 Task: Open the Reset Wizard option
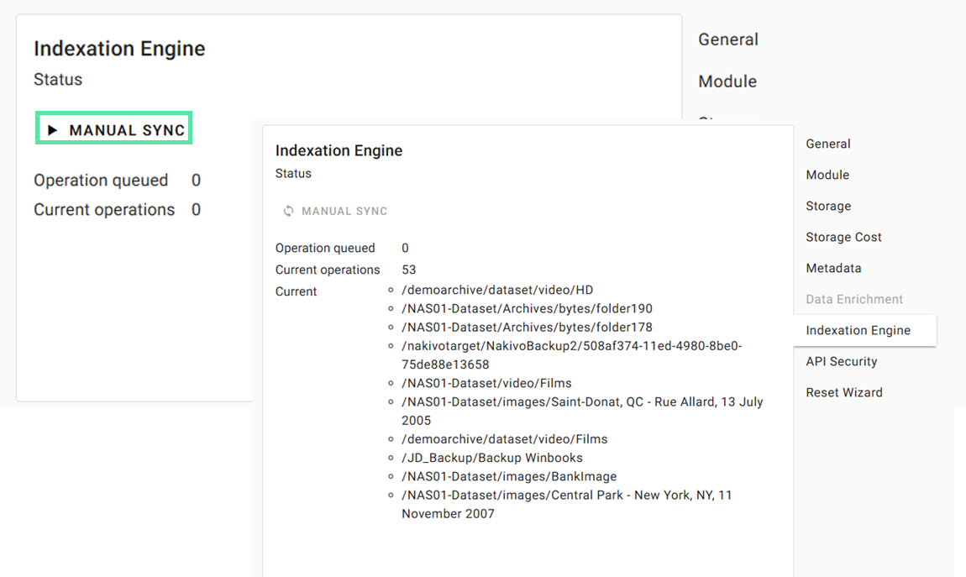pos(843,392)
